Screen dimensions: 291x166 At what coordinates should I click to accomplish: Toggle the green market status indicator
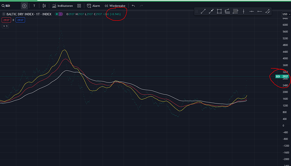click(x=57, y=14)
